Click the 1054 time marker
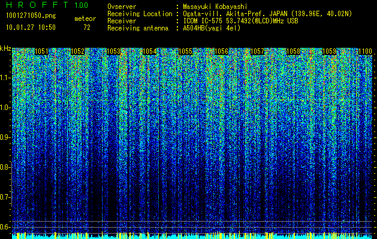This screenshot has width=377, height=239. pyautogui.click(x=150, y=51)
